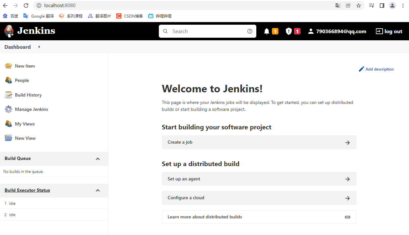
Task: Open the 百度 bookmark
Action: pyautogui.click(x=10, y=16)
